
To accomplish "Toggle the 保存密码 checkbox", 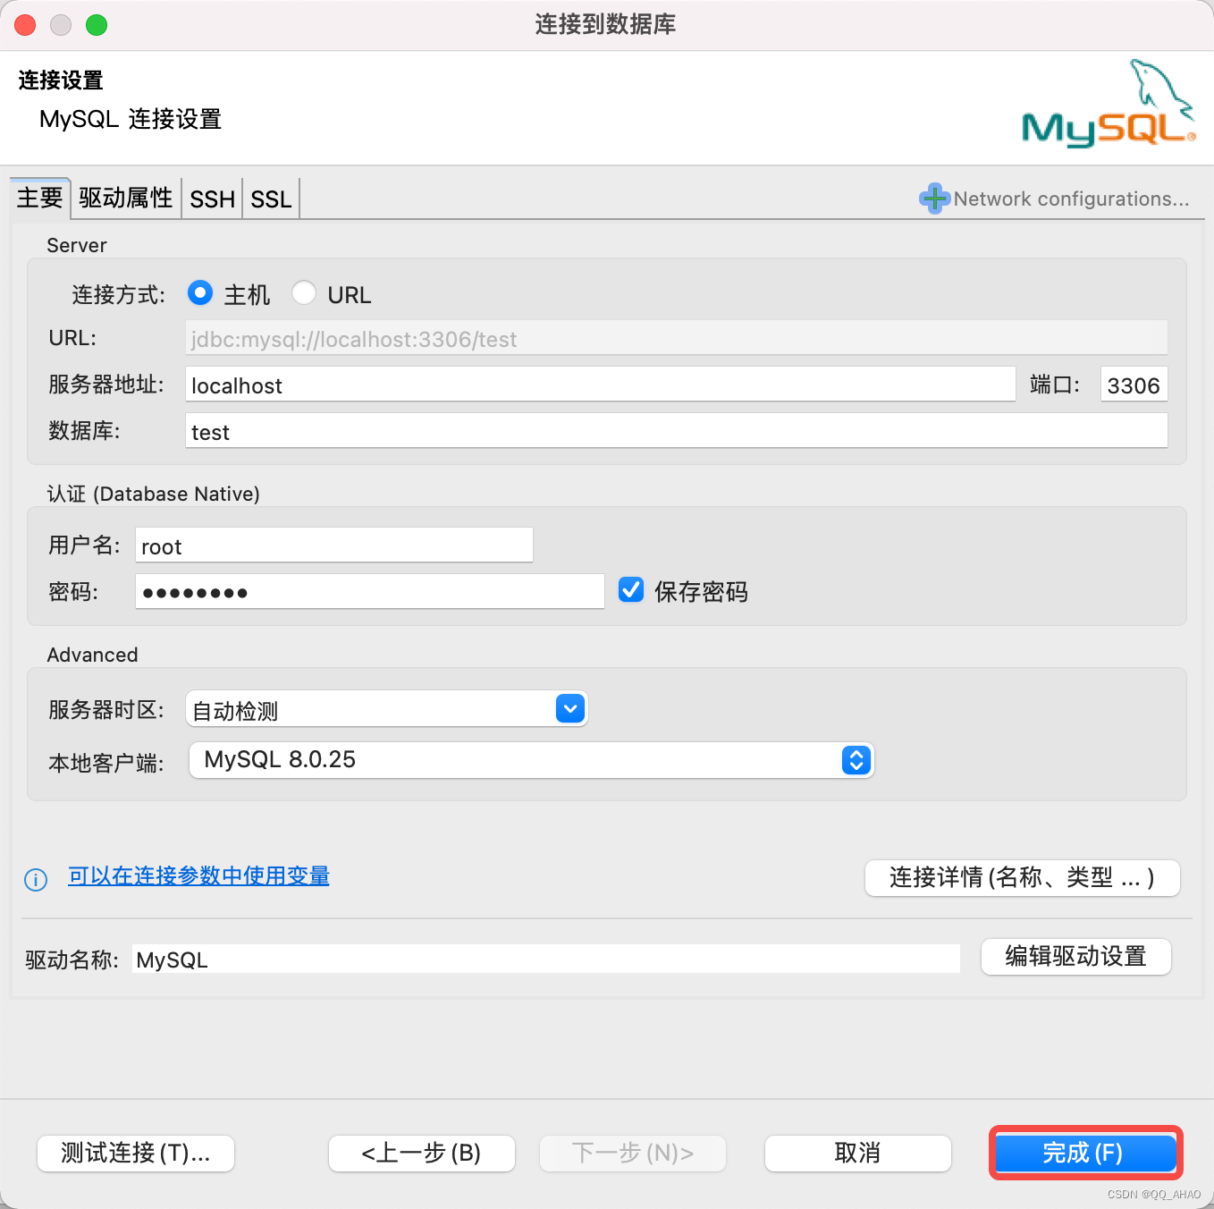I will pyautogui.click(x=631, y=589).
